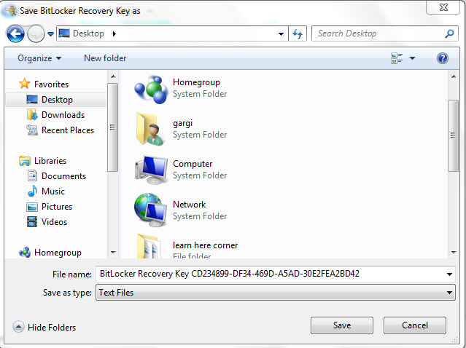Select Libraries in the navigation pane
Image resolution: width=466 pixels, height=348 pixels.
(x=50, y=161)
